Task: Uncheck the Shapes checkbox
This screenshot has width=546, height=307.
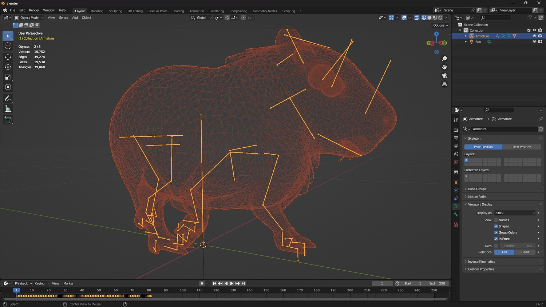Action: [496, 226]
